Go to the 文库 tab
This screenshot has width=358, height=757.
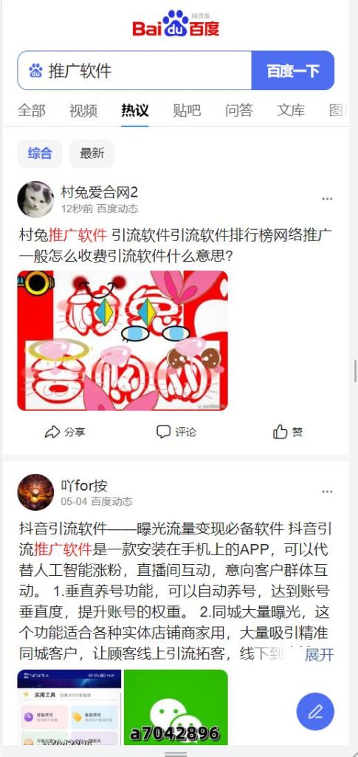pos(291,111)
